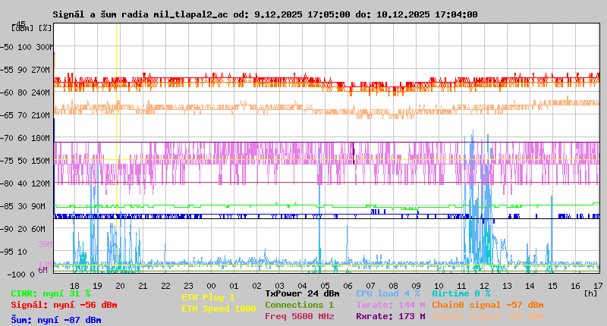Click the 'CPU load 4 %' legend label
The image size is (607, 326).
click(x=388, y=293)
